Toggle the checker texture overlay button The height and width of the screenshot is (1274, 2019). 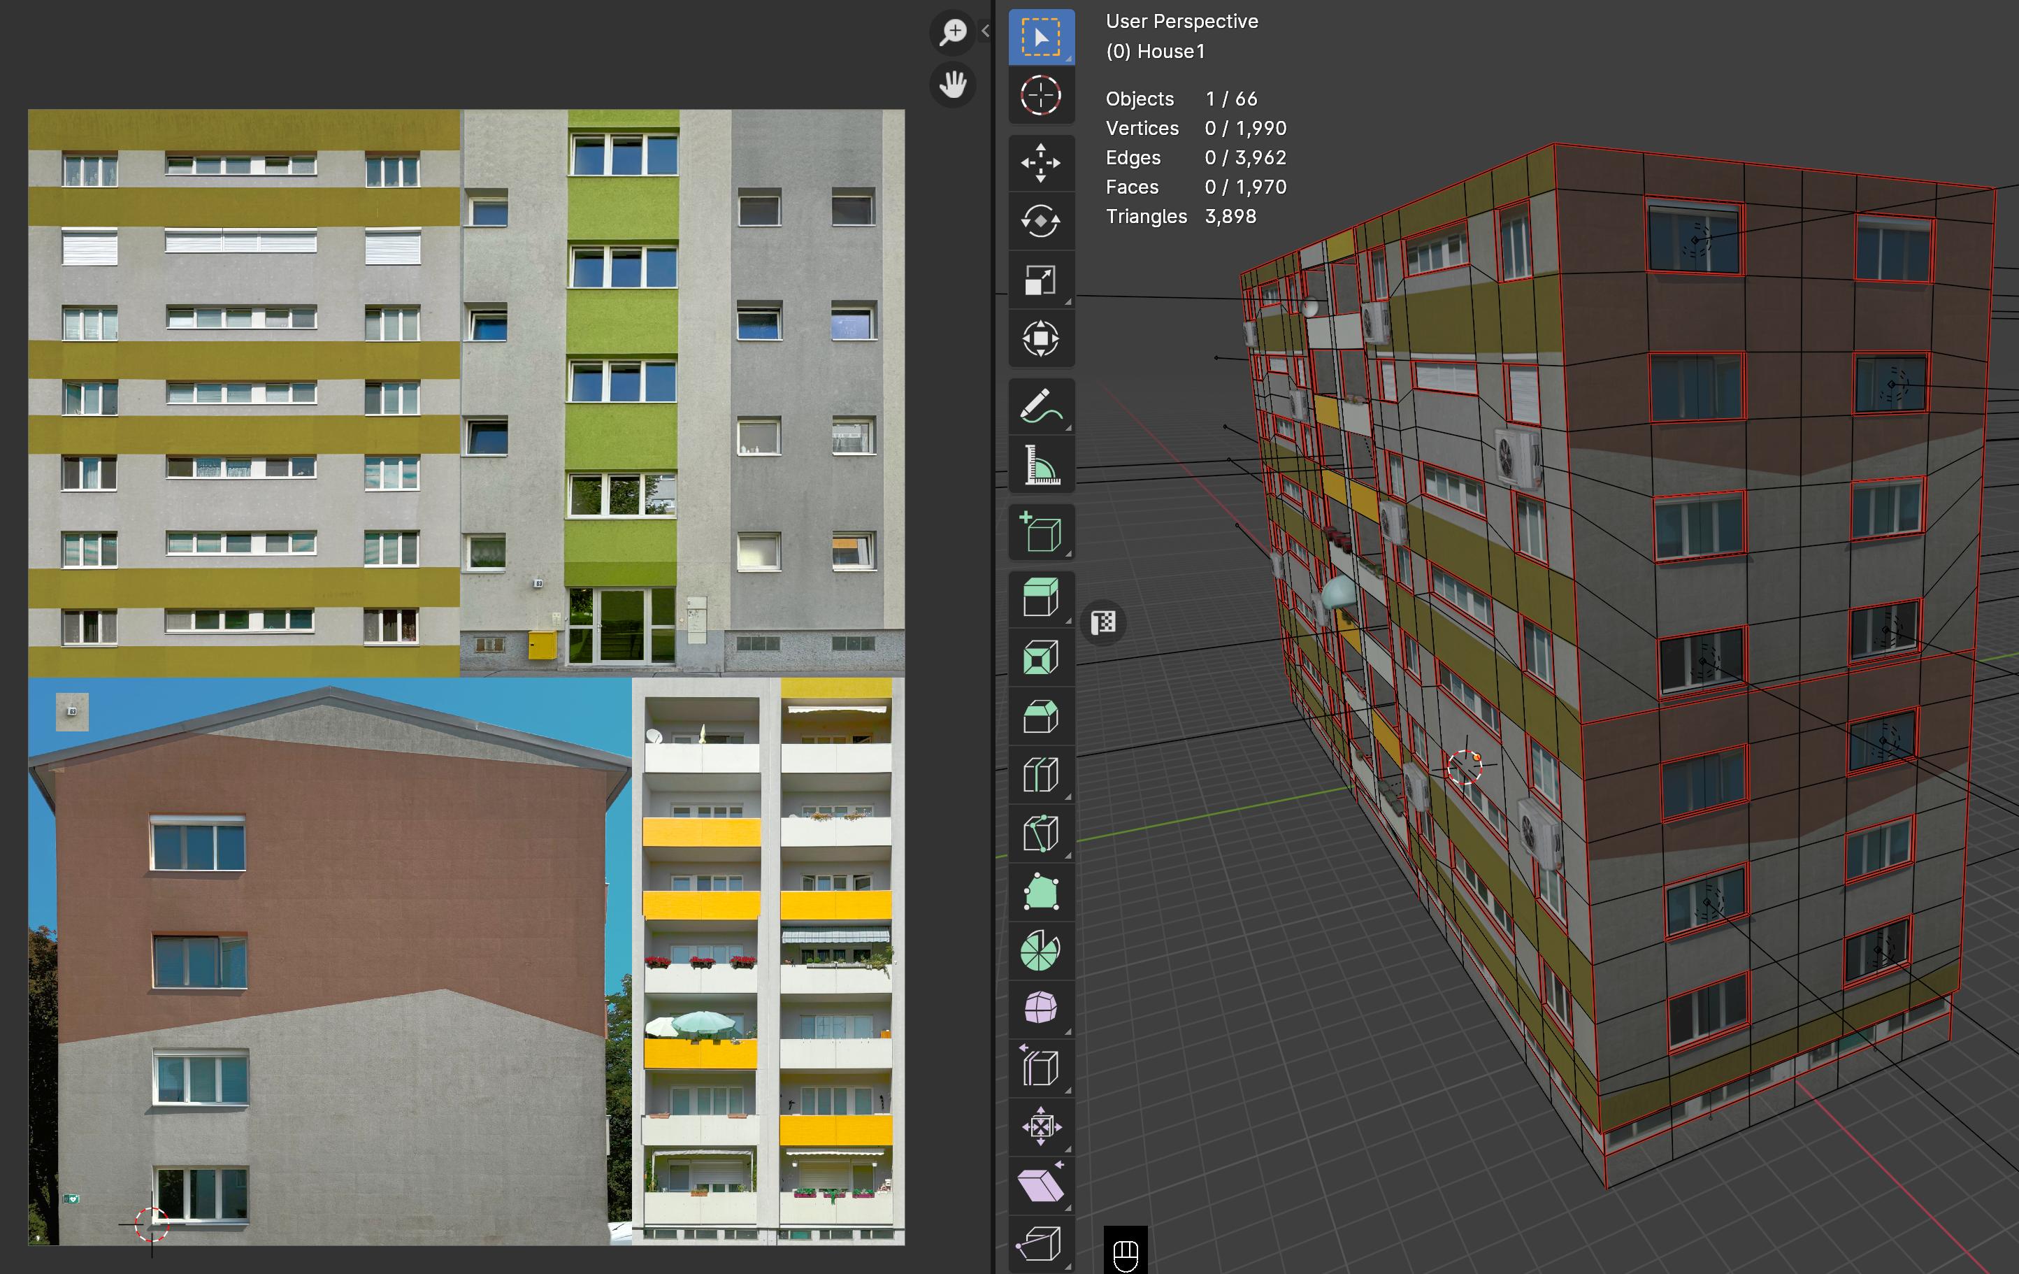(1103, 622)
